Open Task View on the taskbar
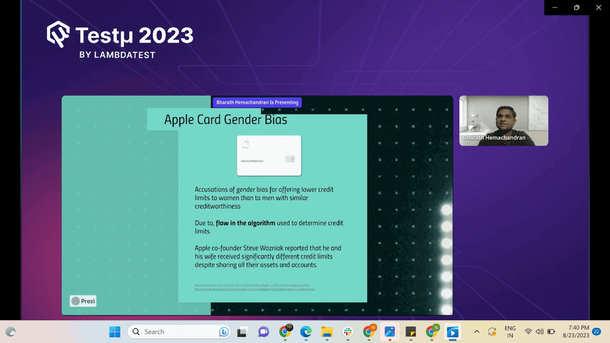 [x=242, y=332]
